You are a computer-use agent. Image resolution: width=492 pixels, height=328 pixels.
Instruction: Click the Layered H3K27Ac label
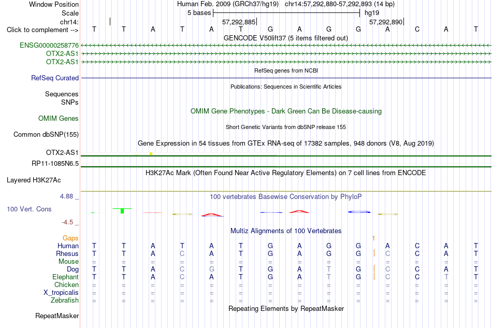[34, 180]
